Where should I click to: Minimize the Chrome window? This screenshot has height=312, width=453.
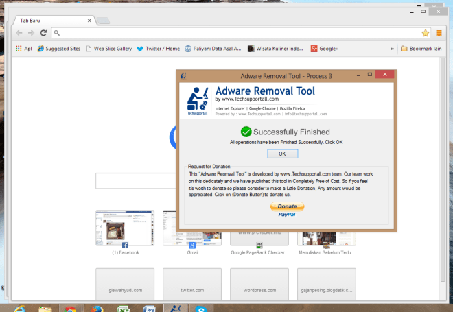[x=412, y=12]
